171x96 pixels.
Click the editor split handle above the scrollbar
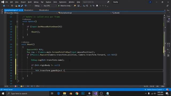click(x=164, y=15)
